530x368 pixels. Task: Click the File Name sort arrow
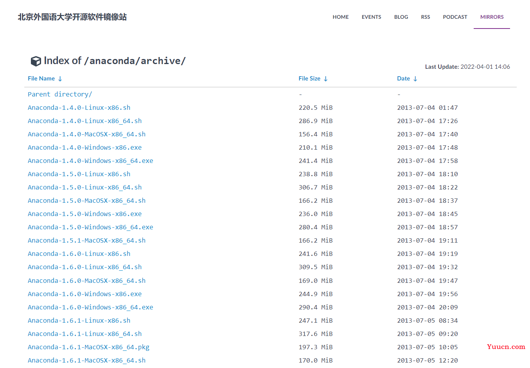[60, 79]
